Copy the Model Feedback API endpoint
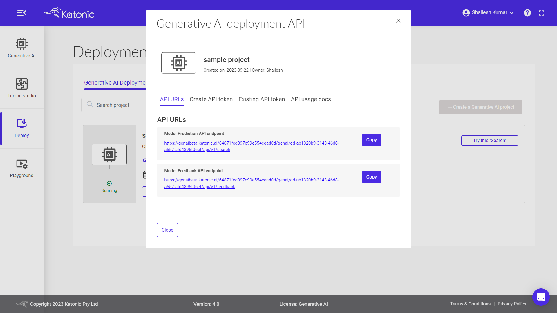The height and width of the screenshot is (313, 557). [371, 176]
